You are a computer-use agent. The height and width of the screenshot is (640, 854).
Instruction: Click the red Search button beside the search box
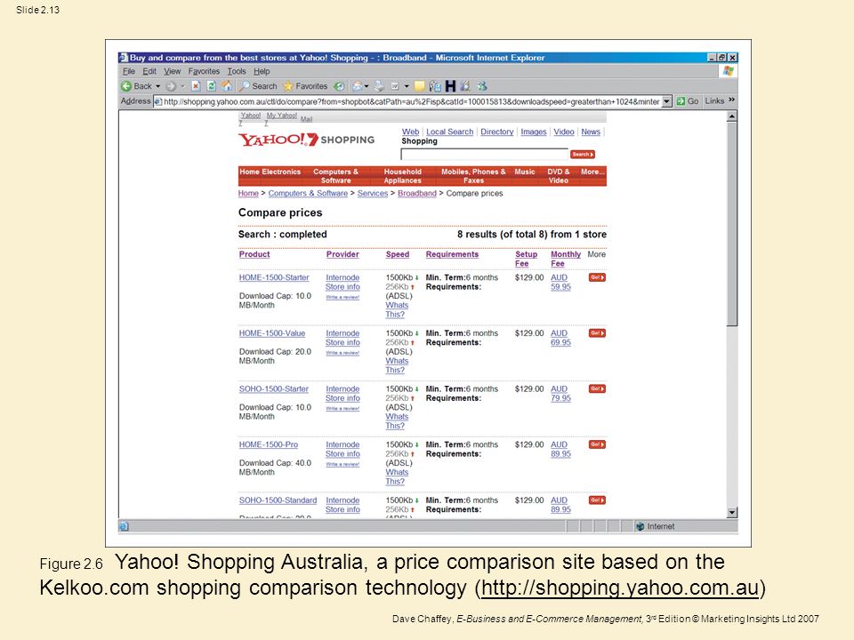[x=582, y=155]
